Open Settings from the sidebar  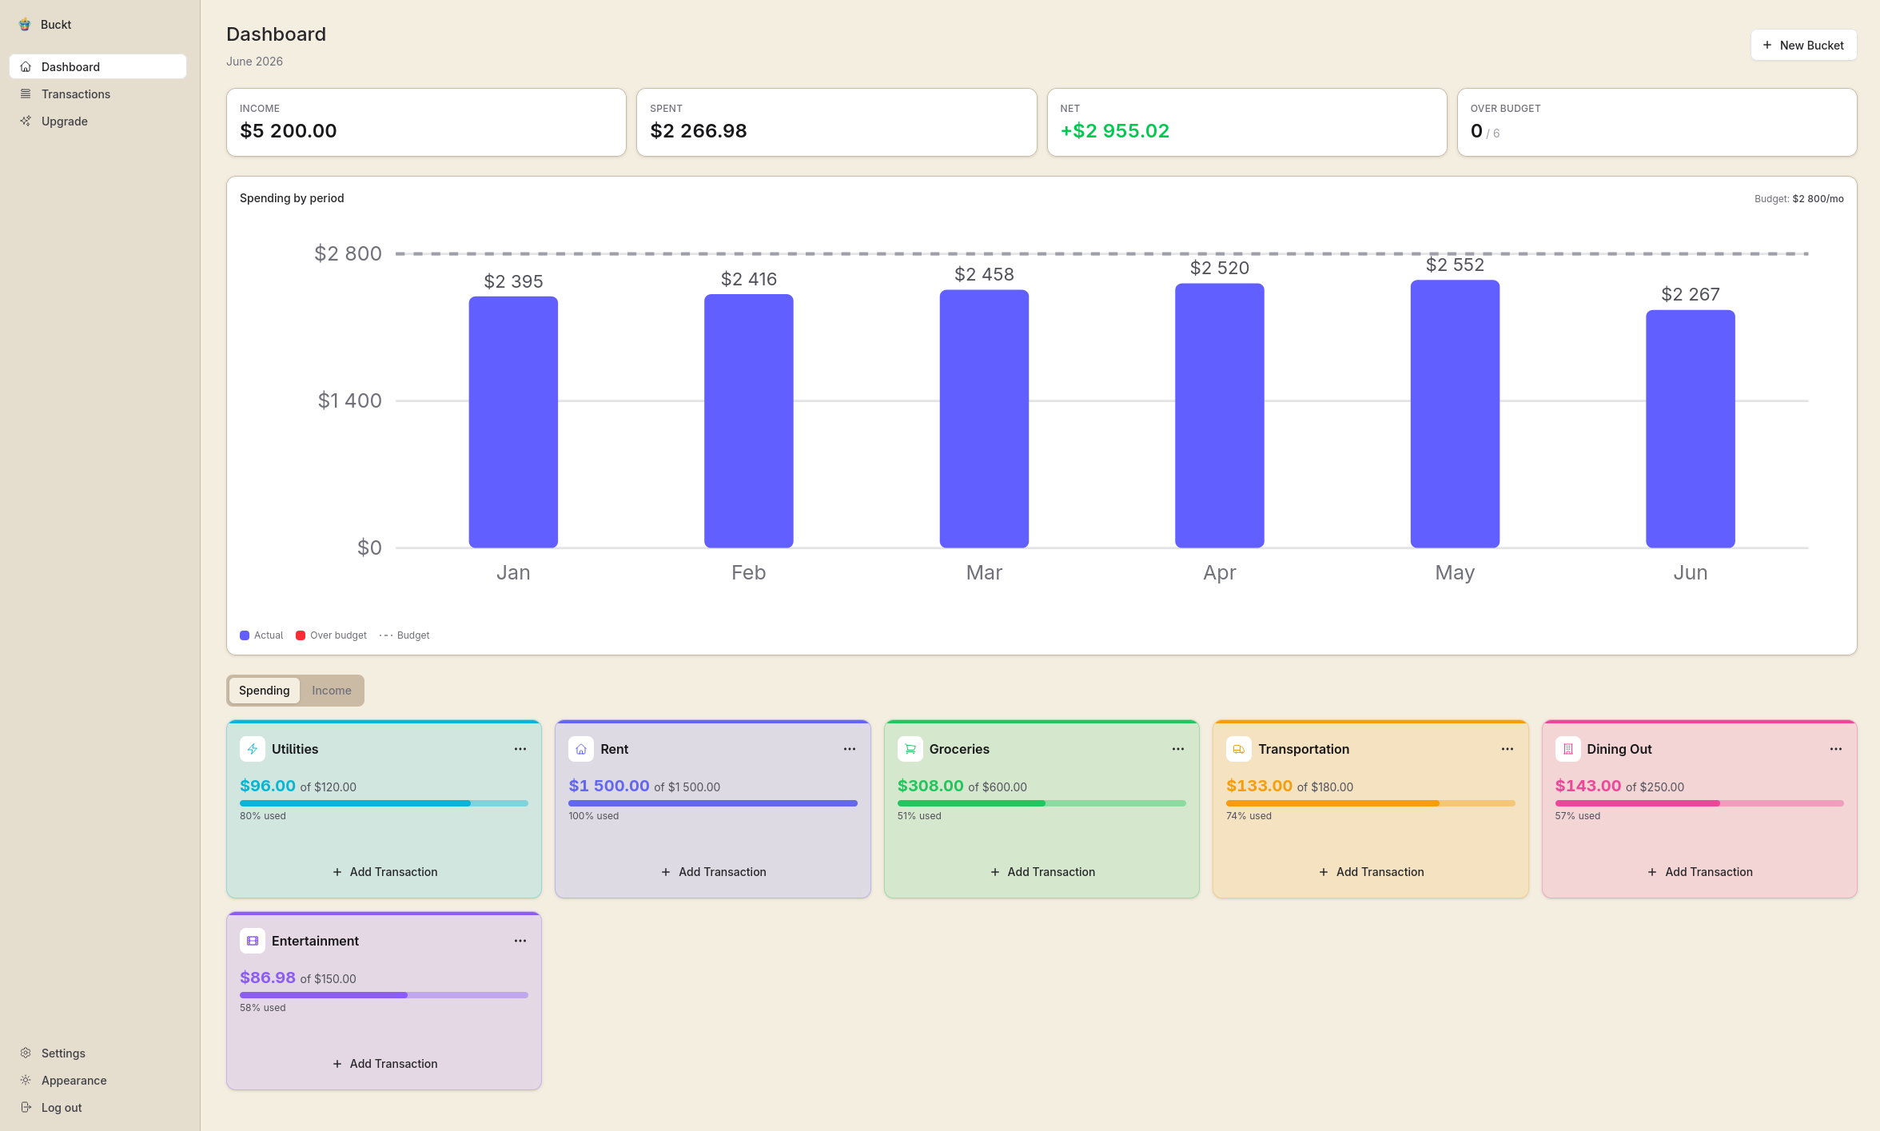tap(98, 1053)
